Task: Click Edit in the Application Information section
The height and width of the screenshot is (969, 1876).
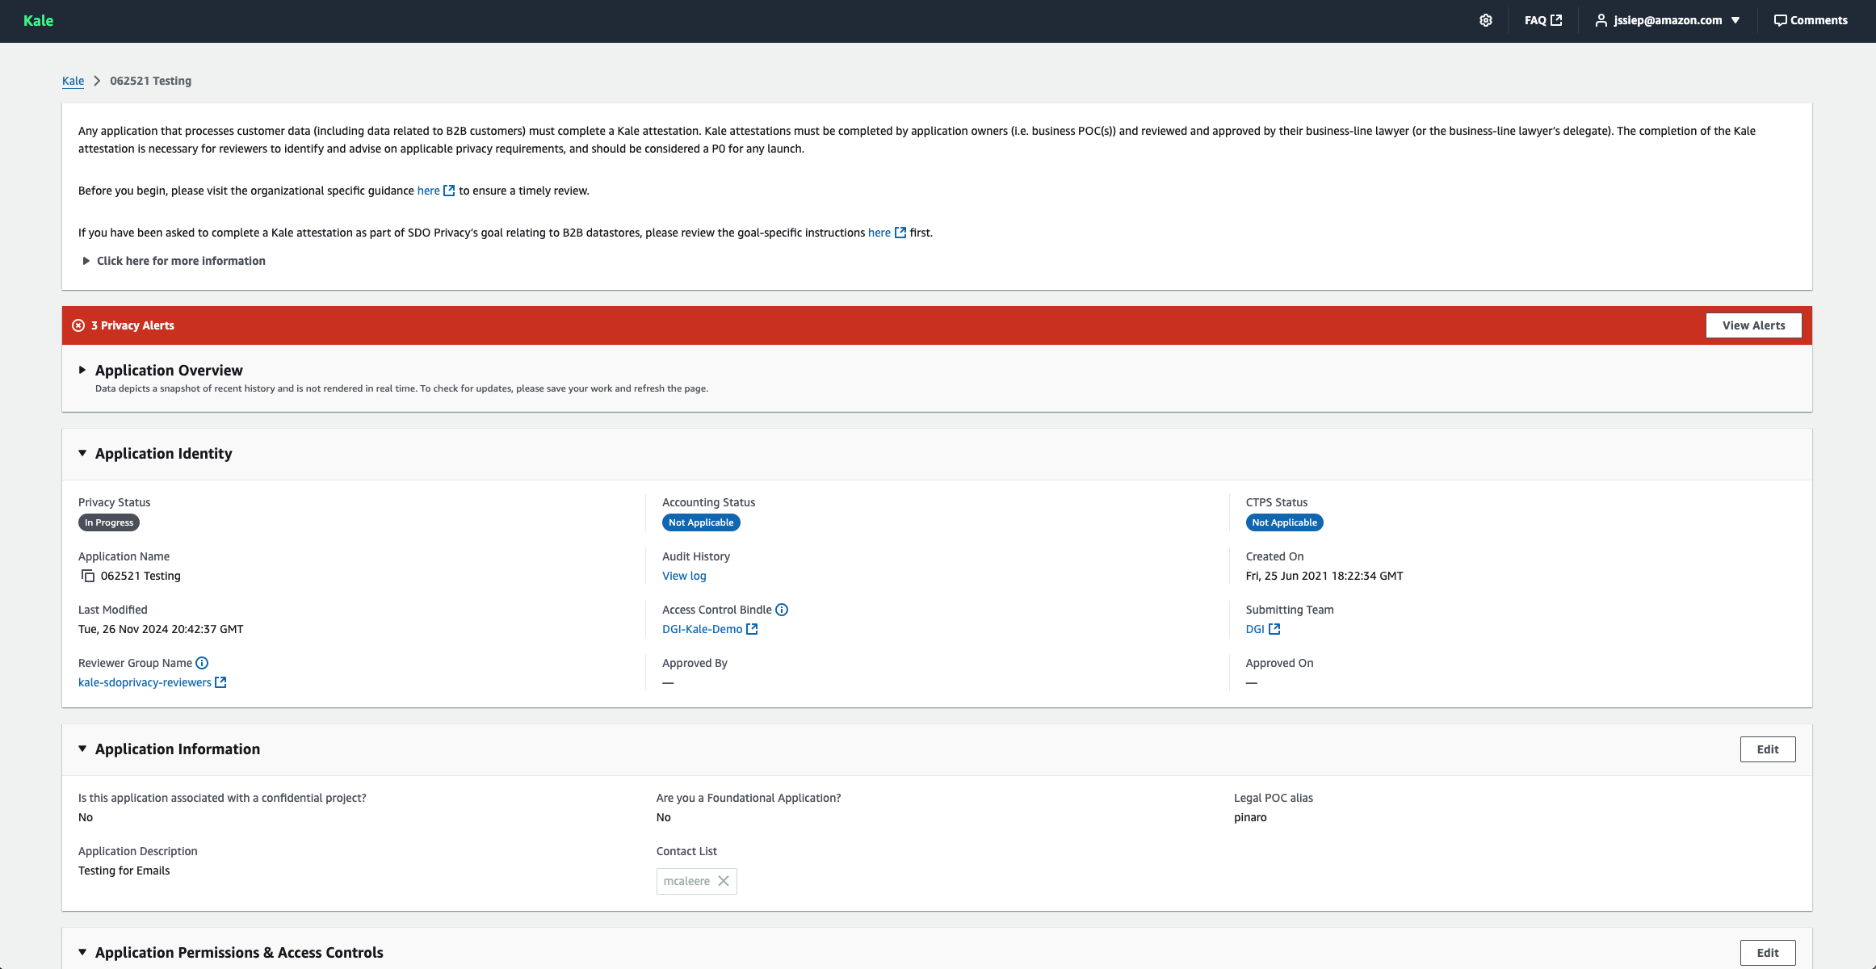Action: [x=1767, y=749]
